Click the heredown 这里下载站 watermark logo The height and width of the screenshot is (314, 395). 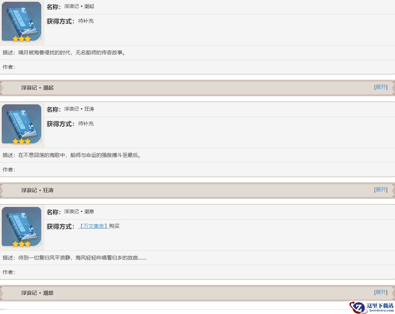(x=372, y=307)
